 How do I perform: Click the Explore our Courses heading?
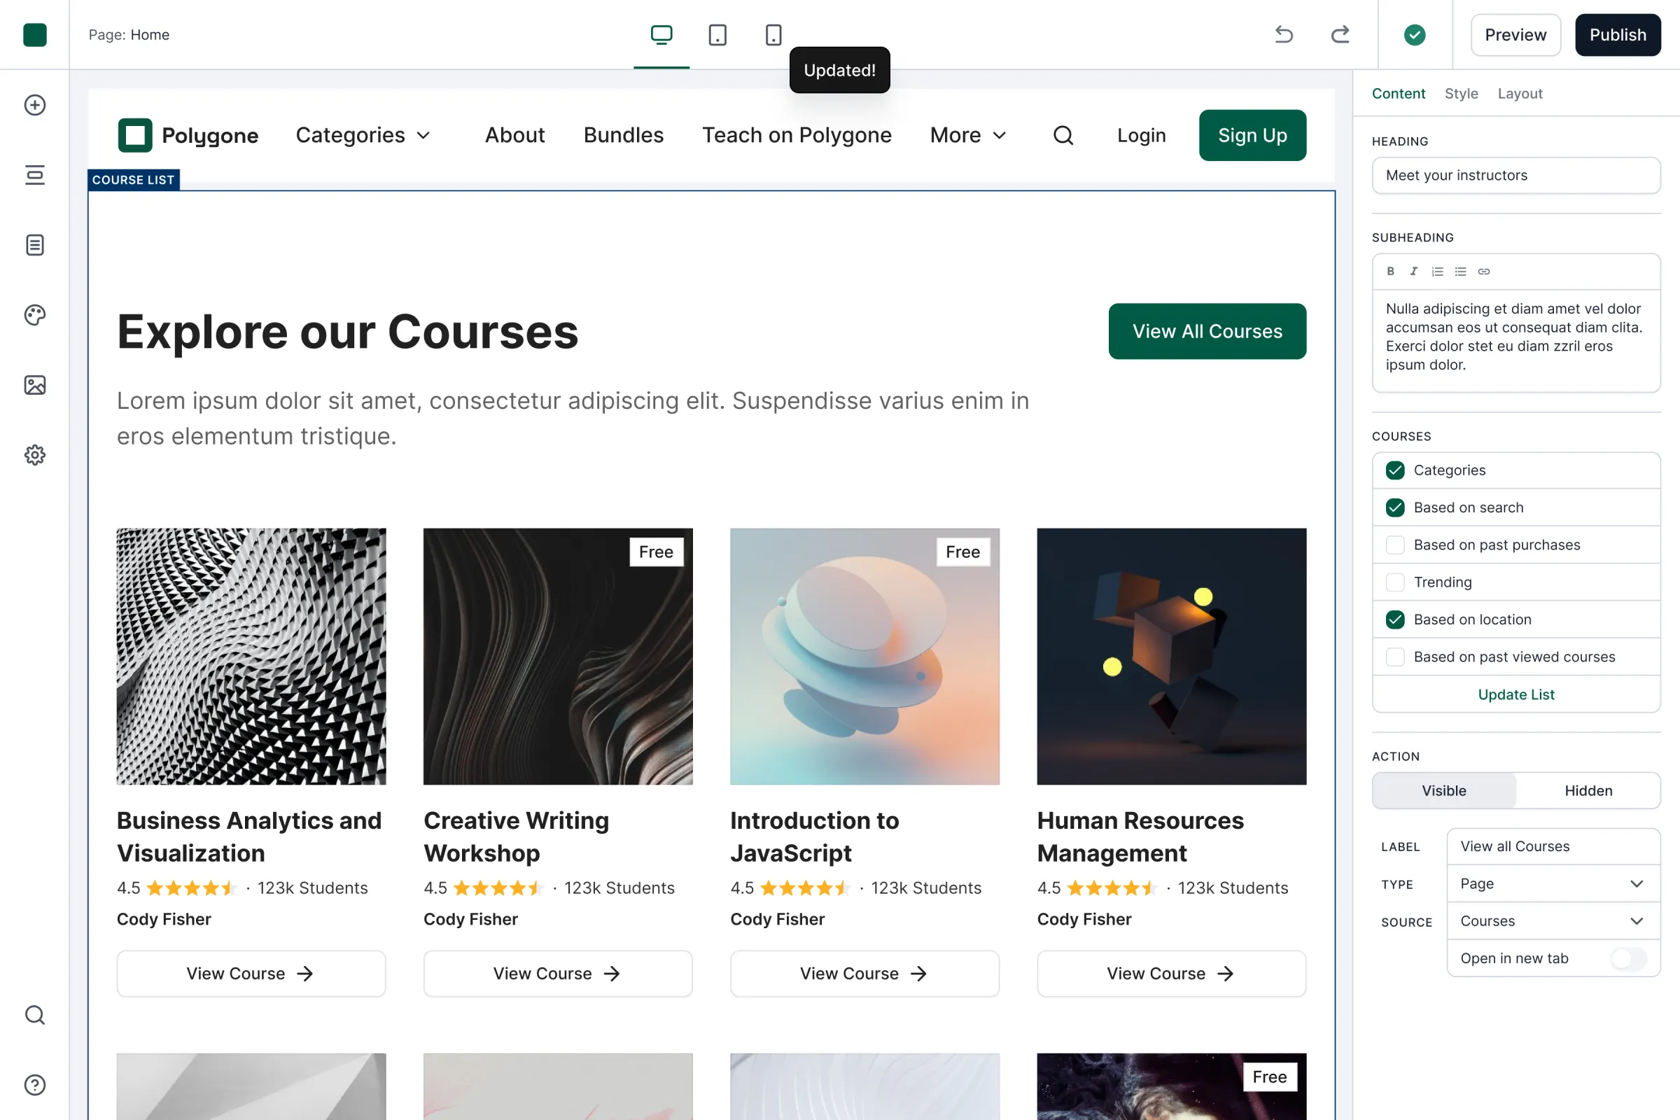pyautogui.click(x=347, y=331)
